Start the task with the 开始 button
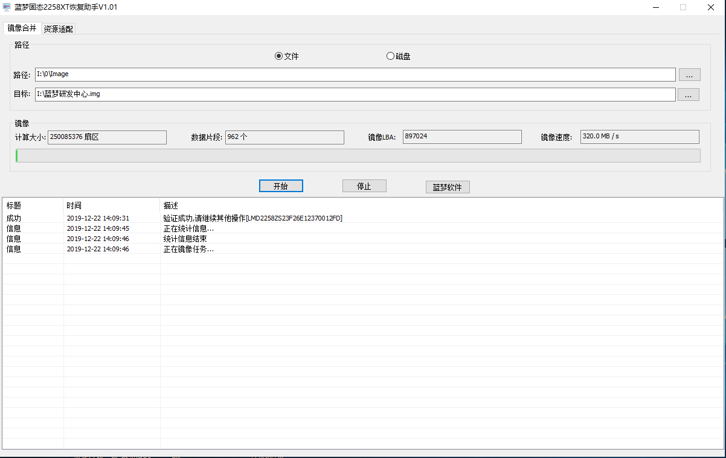This screenshot has height=458, width=726. click(281, 186)
